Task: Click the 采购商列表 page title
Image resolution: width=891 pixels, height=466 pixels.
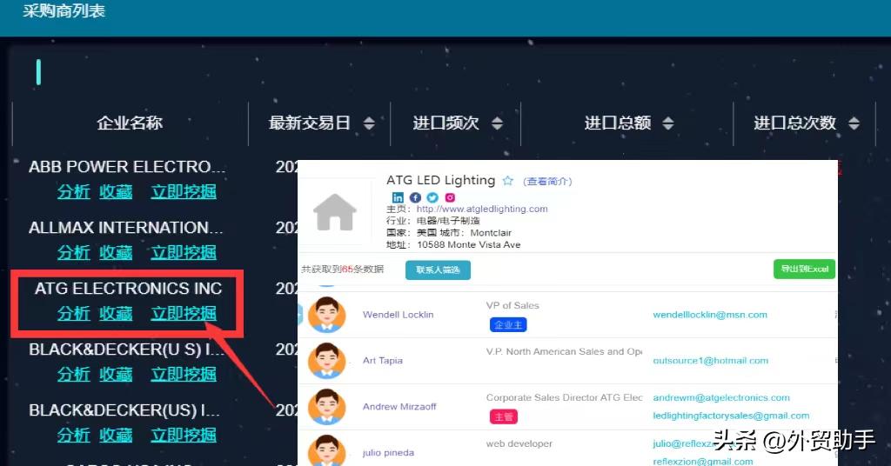Action: coord(64,10)
